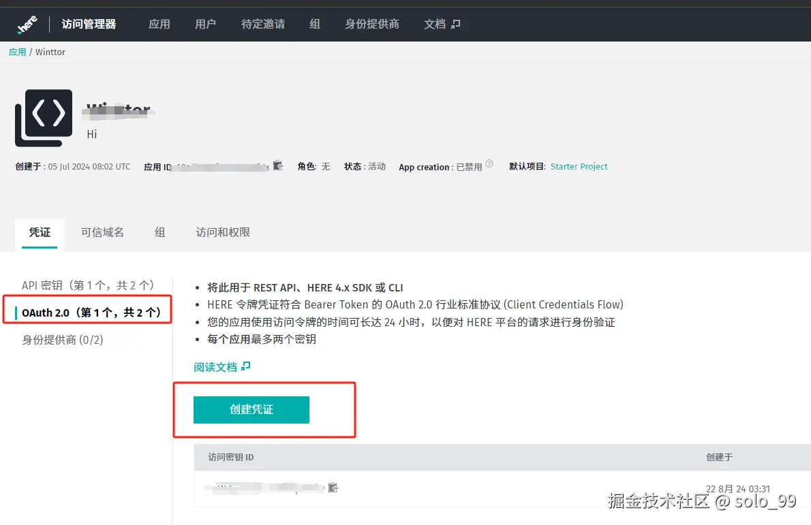
Task: Click the 状态: 活动 status text
Action: point(365,166)
